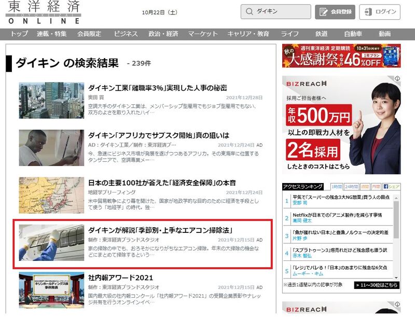The image size is (415, 319).
Task: Select 政治・経済 in the navigation bar
Action: tap(163, 34)
